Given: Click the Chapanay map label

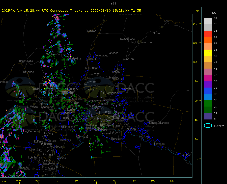Looking at the screenshot, I should coord(107,99).
